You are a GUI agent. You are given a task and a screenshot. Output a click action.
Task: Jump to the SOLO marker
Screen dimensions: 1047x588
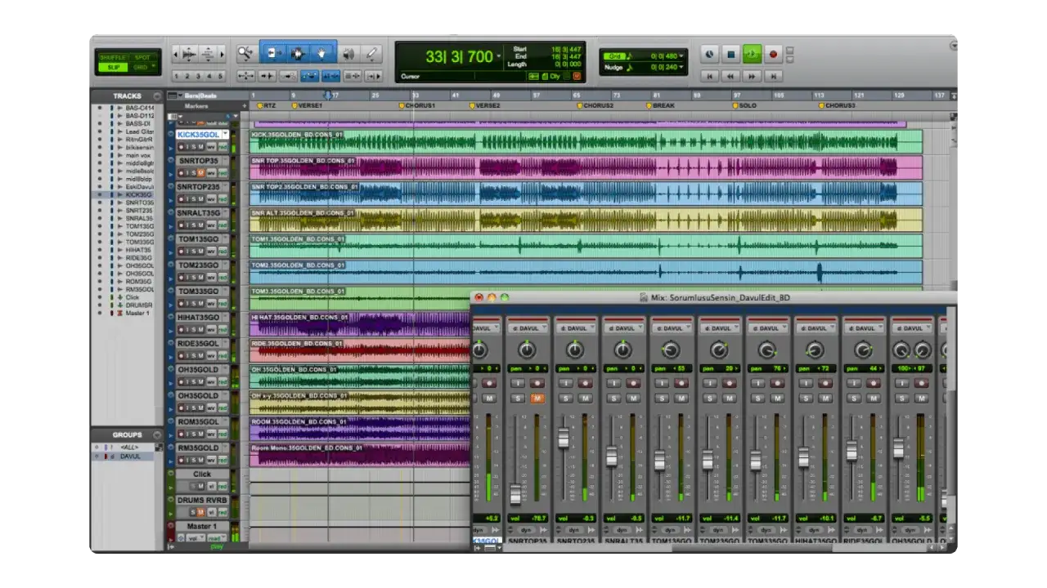[x=744, y=106]
